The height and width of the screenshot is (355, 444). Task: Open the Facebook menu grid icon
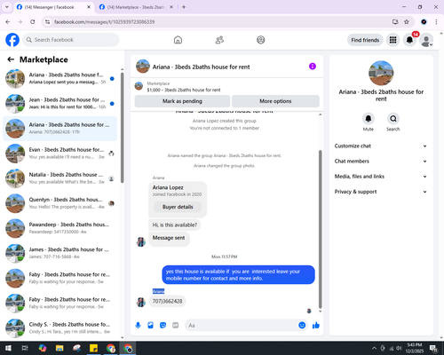(392, 40)
